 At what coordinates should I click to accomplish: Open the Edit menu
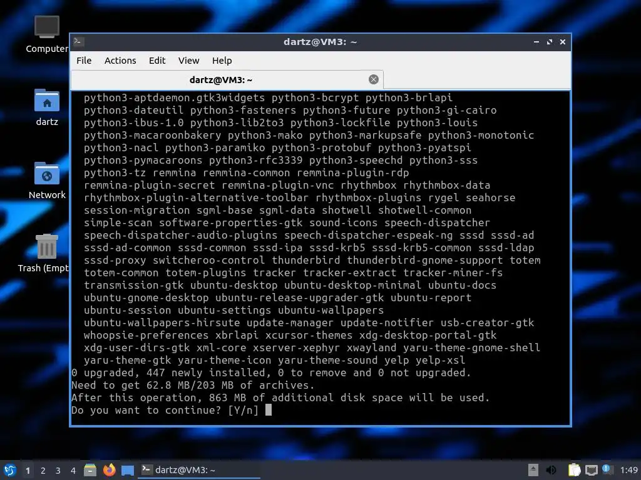click(x=157, y=61)
